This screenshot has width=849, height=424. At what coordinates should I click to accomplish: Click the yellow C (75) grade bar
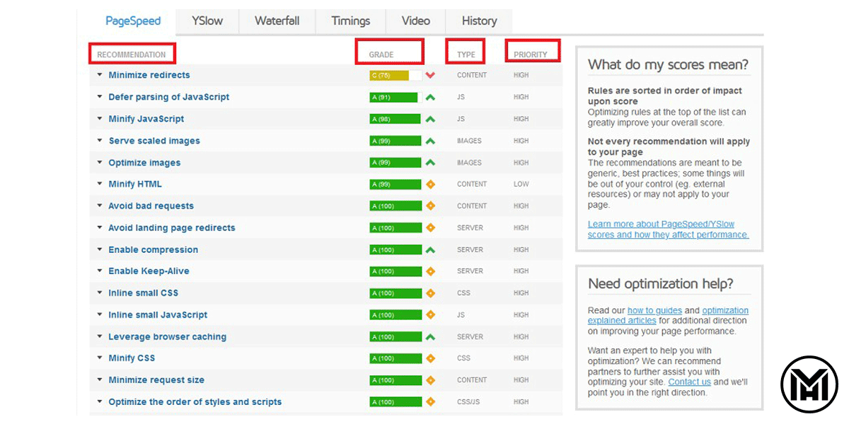tap(388, 76)
